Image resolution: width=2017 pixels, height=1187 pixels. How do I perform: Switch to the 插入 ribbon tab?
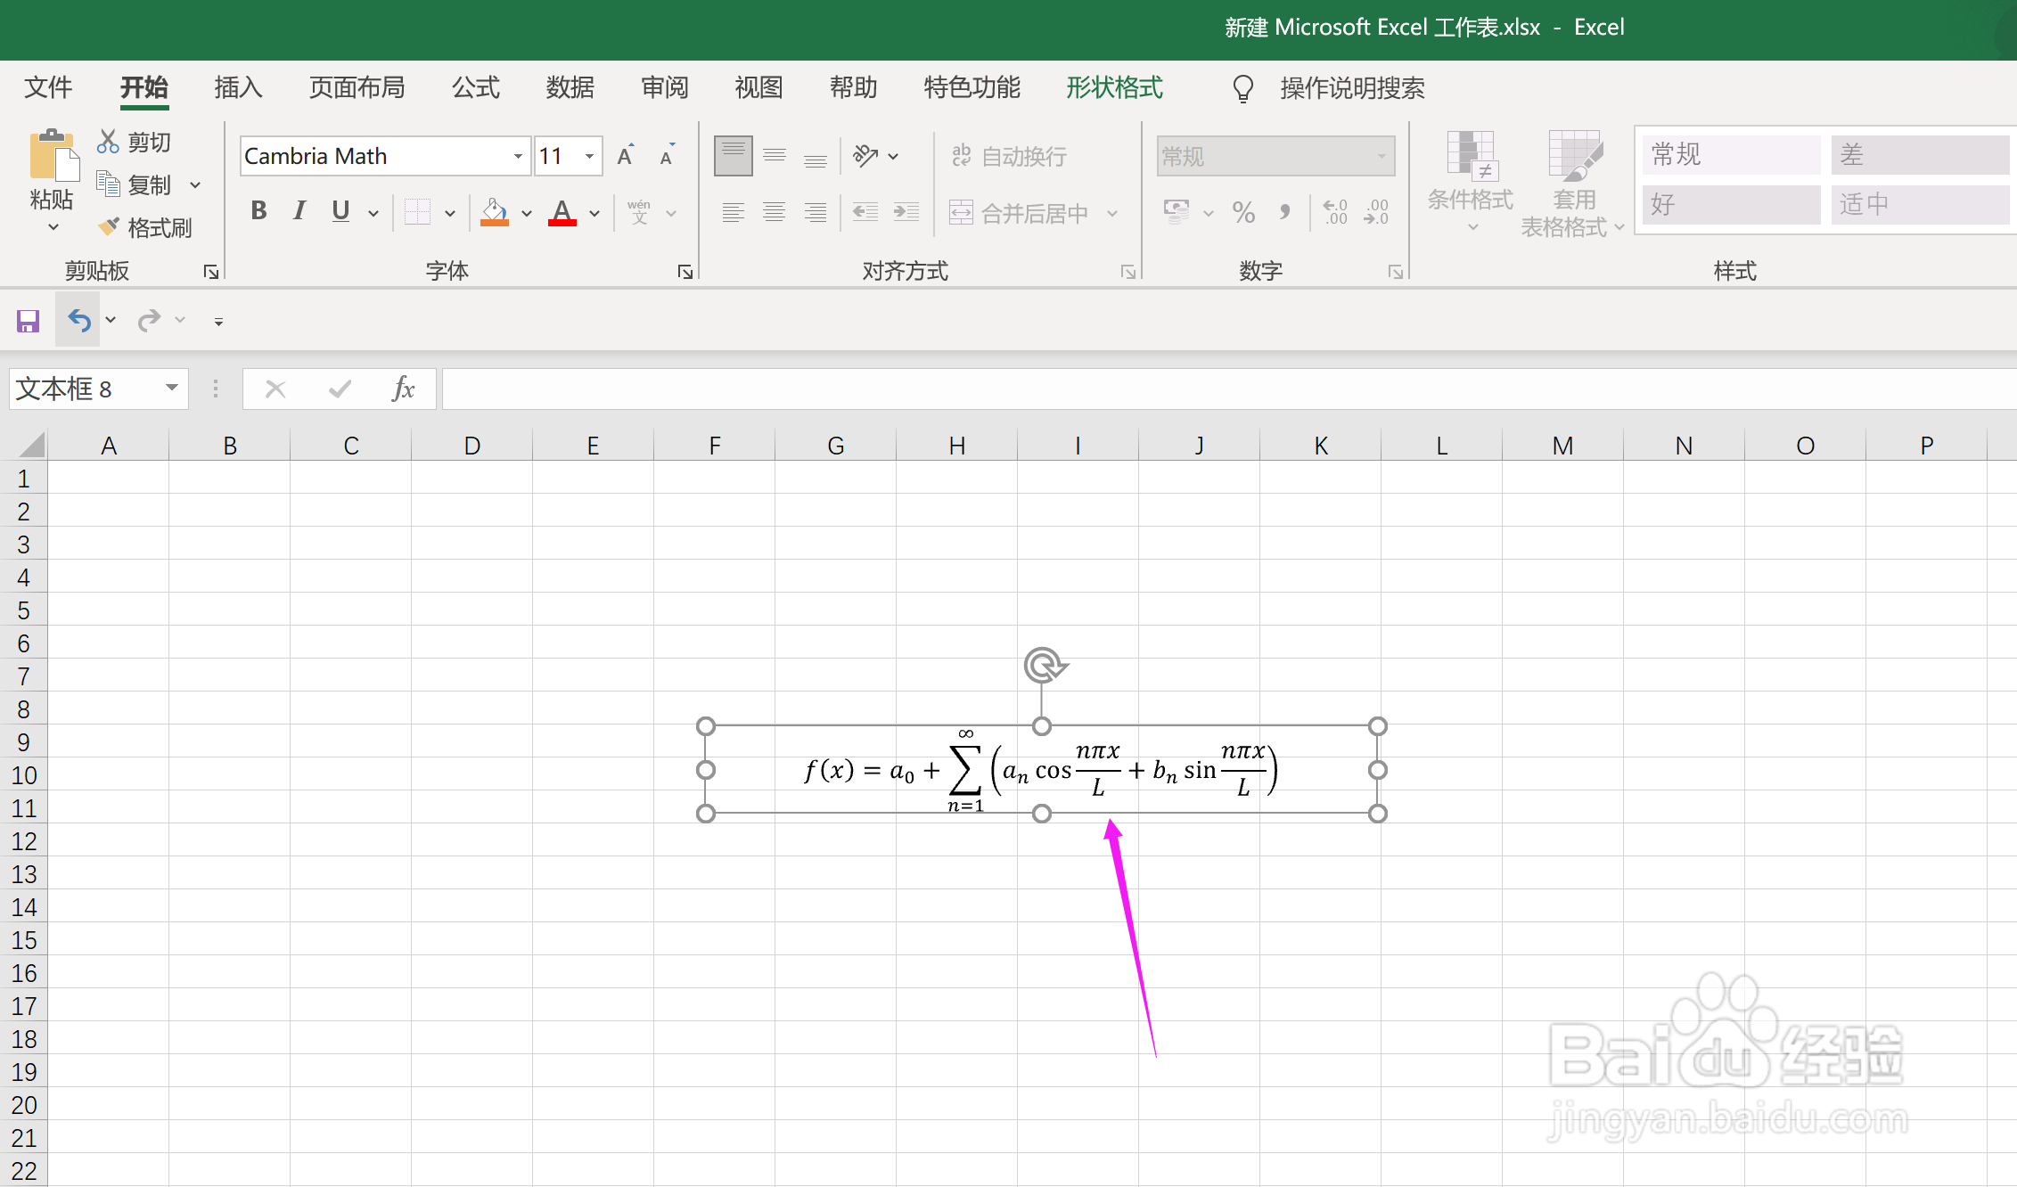238,87
